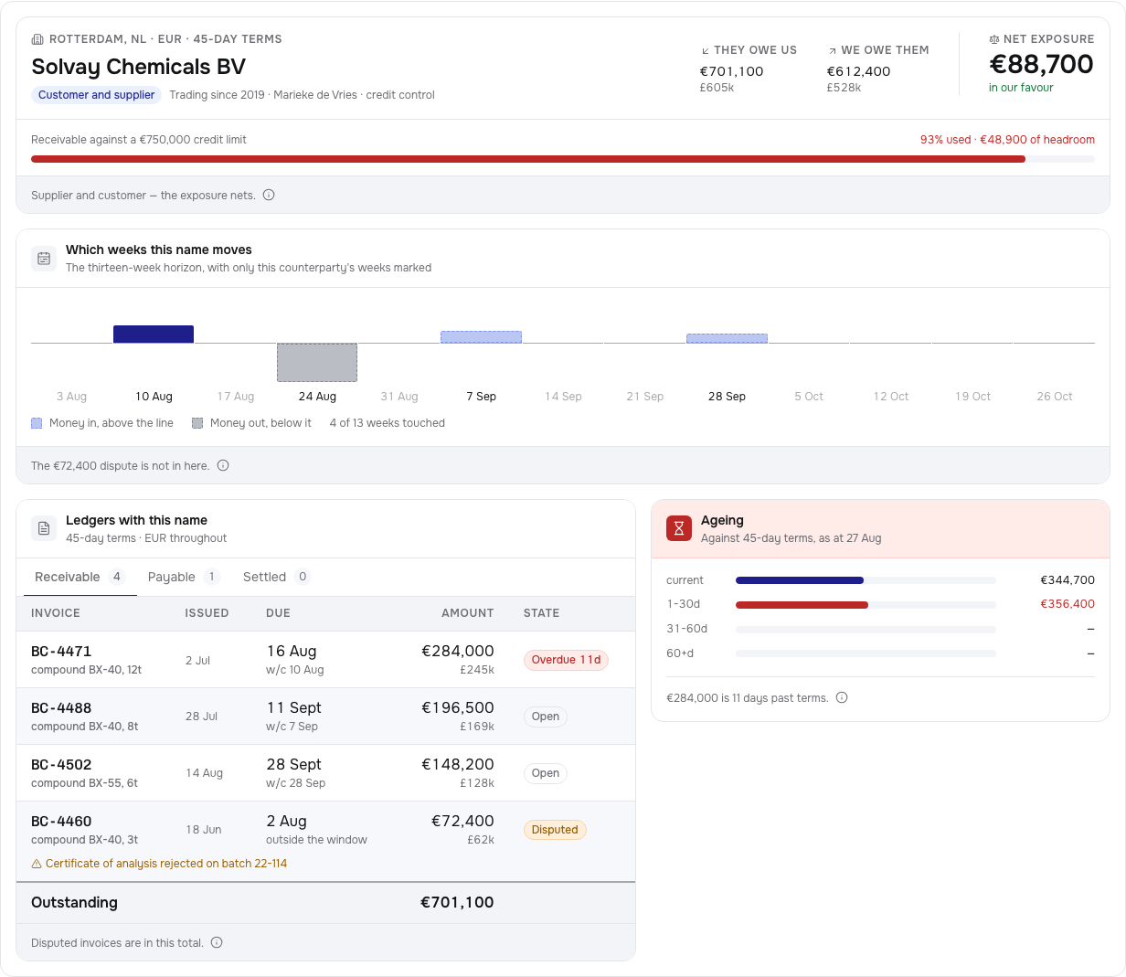
Task: Click the They Owe Us amount €701,100
Action: [731, 71]
